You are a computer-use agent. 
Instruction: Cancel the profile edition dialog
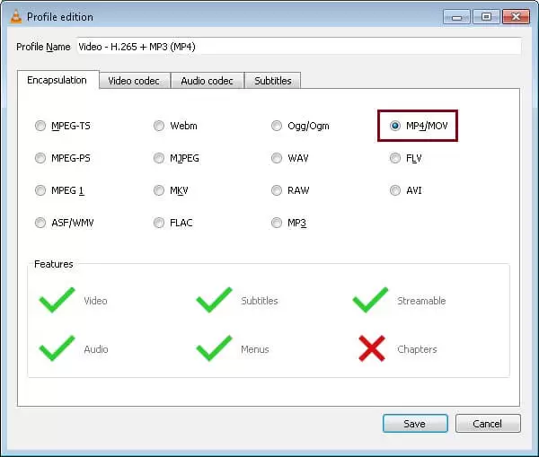(x=488, y=423)
